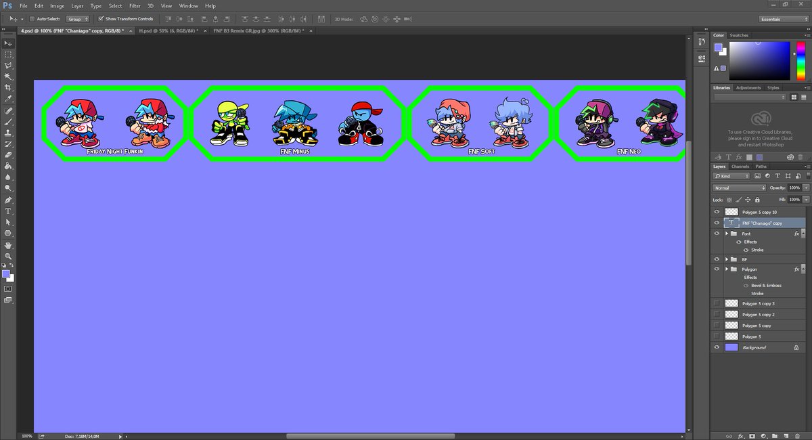Open the Window menu

click(x=189, y=5)
